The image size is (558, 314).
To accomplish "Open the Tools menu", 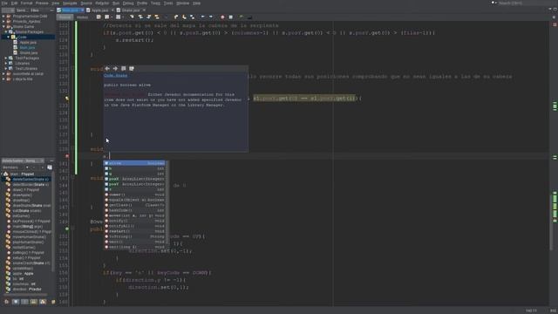I will (x=168, y=3).
